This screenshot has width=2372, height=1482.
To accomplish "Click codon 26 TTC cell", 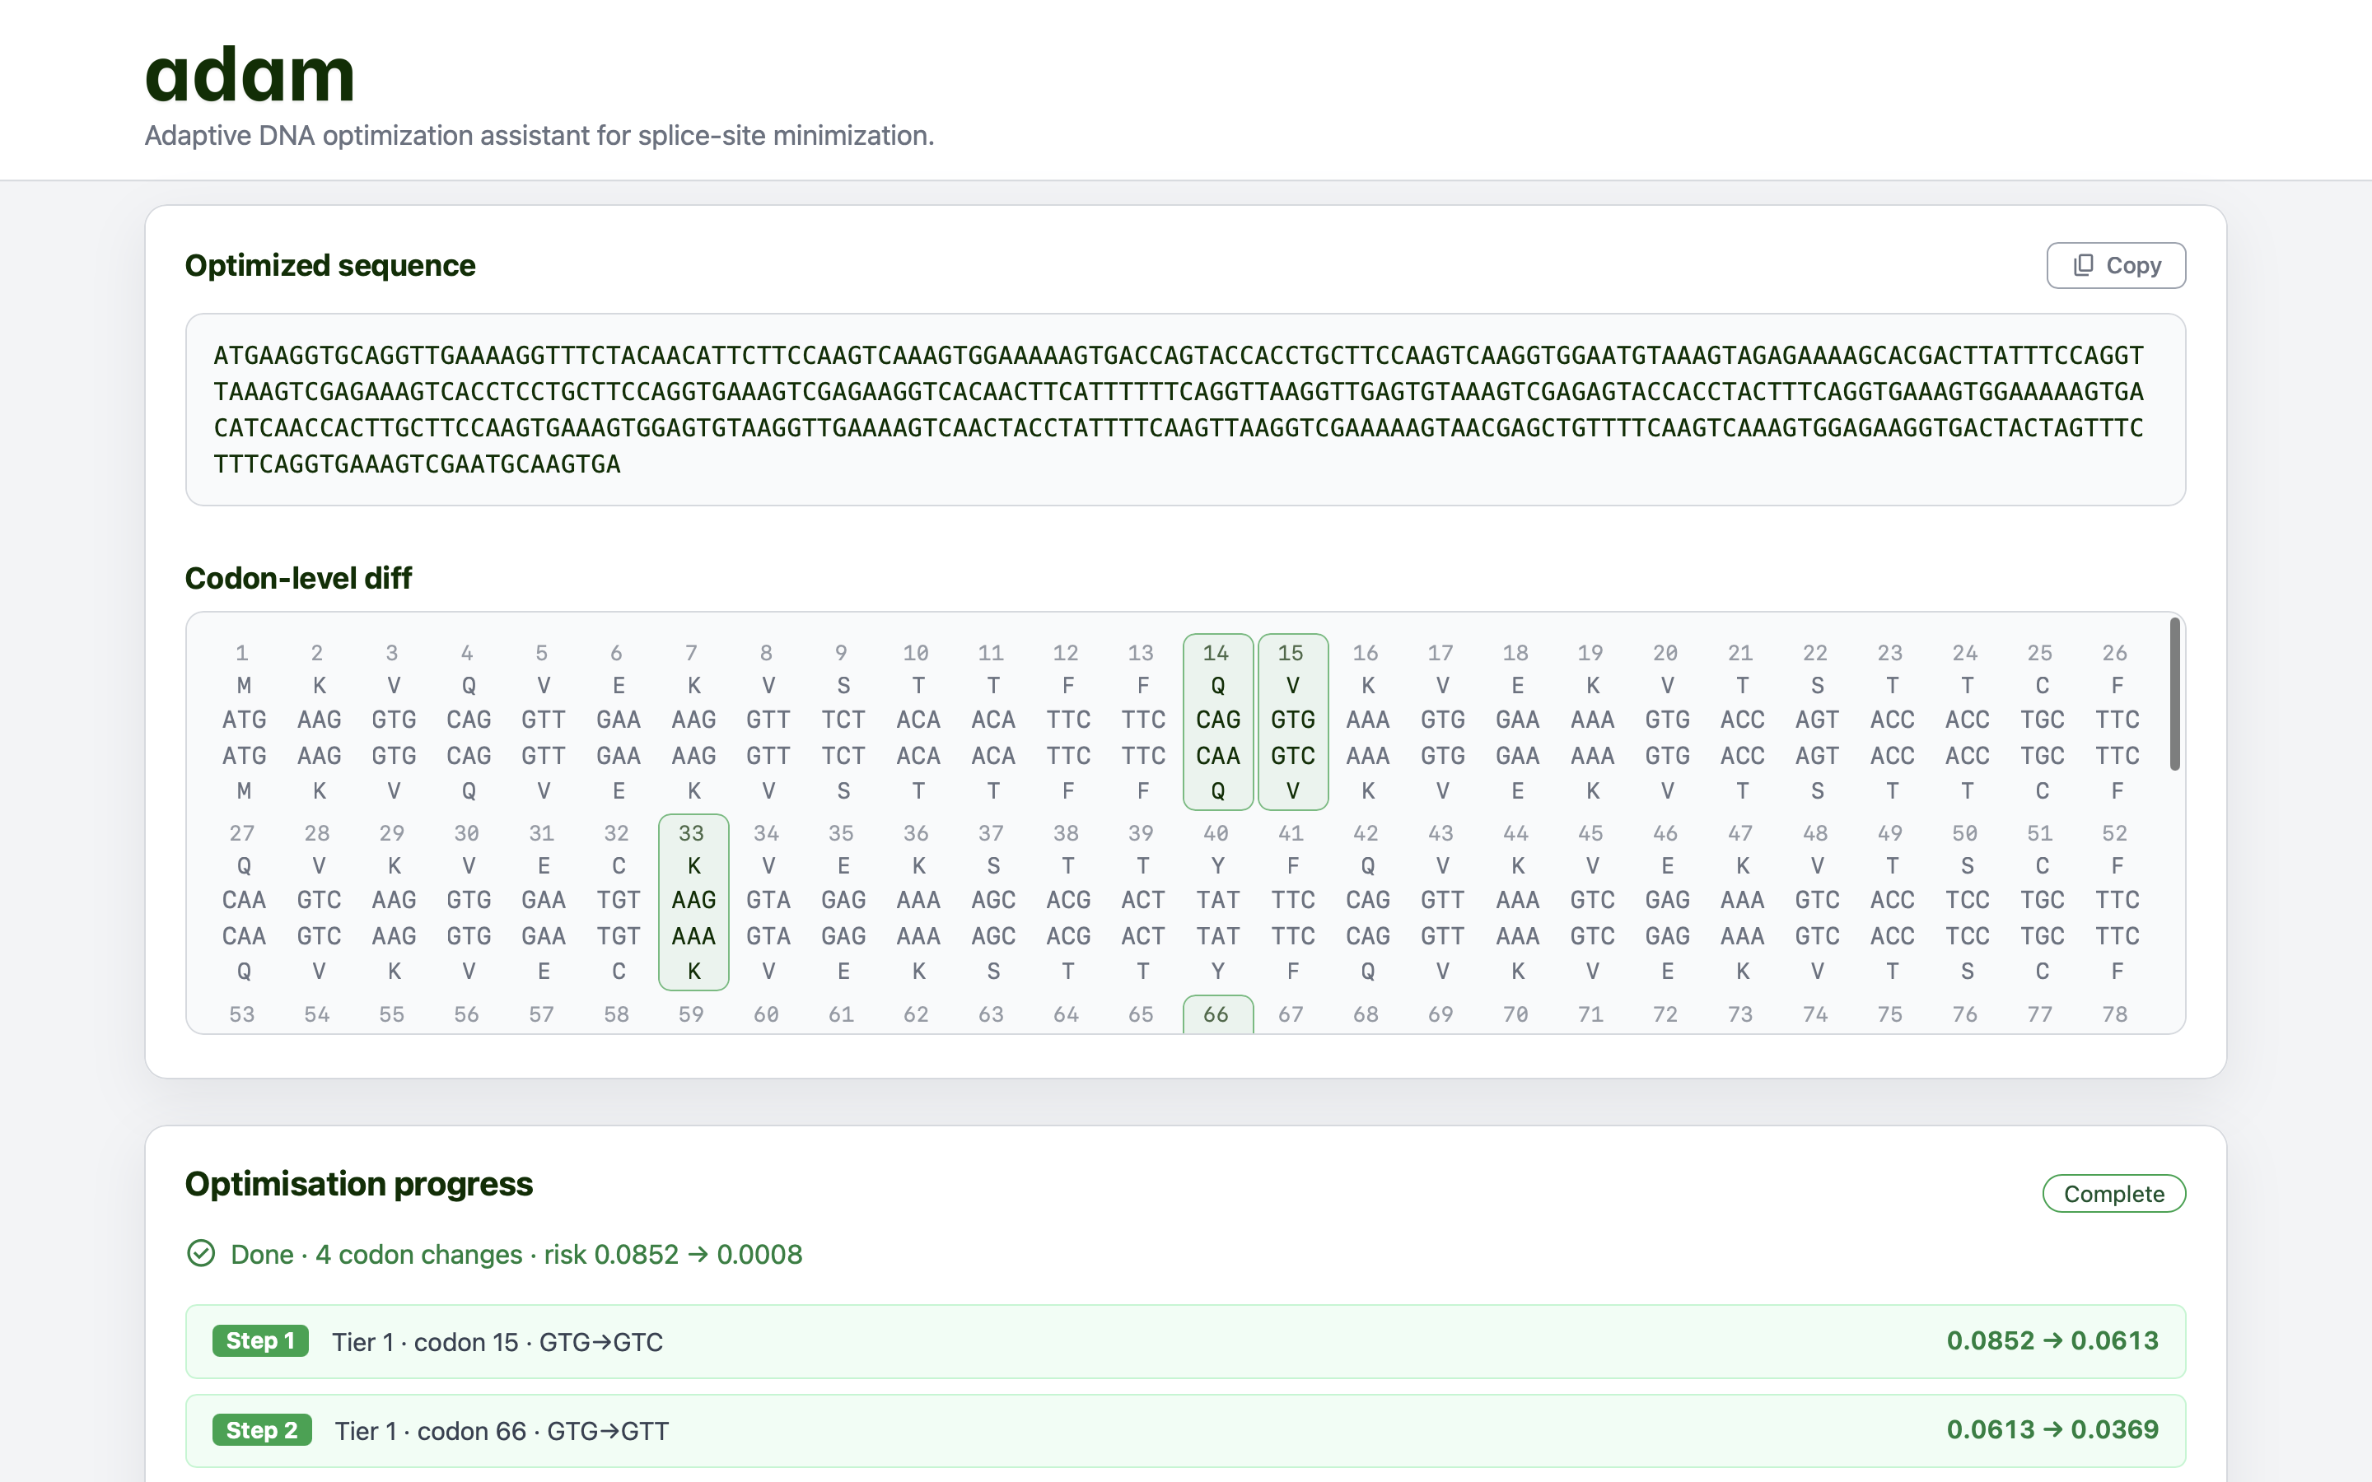I will coord(2118,721).
